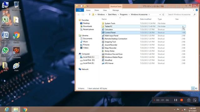Click the recorder's minimize-to-corner icon
The image size is (200, 112).
pyautogui.click(x=195, y=100)
